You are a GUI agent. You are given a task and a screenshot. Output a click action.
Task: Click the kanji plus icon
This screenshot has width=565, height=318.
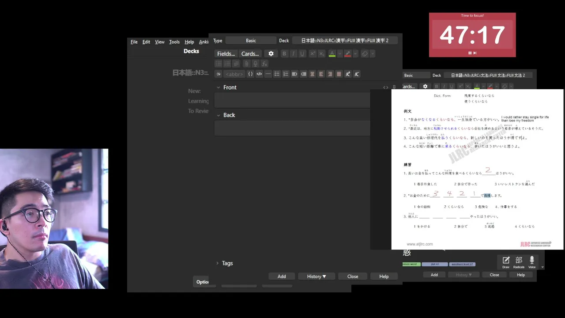[x=348, y=74]
